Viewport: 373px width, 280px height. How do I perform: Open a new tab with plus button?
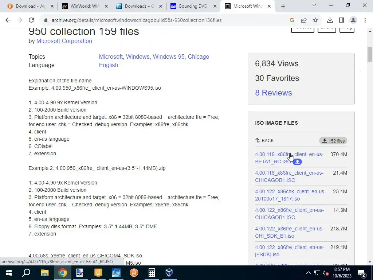point(283,7)
